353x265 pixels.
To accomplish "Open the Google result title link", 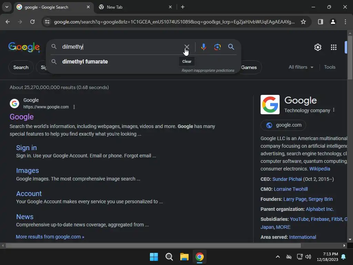I will 22,117.
